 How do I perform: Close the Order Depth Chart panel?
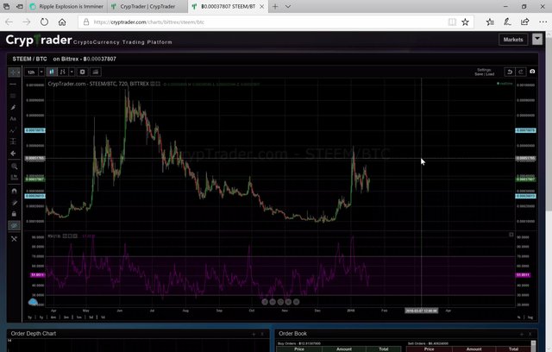coord(262,334)
